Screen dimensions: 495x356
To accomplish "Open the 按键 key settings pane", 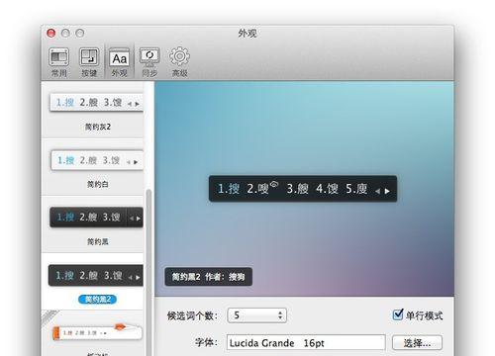I will 89,62.
